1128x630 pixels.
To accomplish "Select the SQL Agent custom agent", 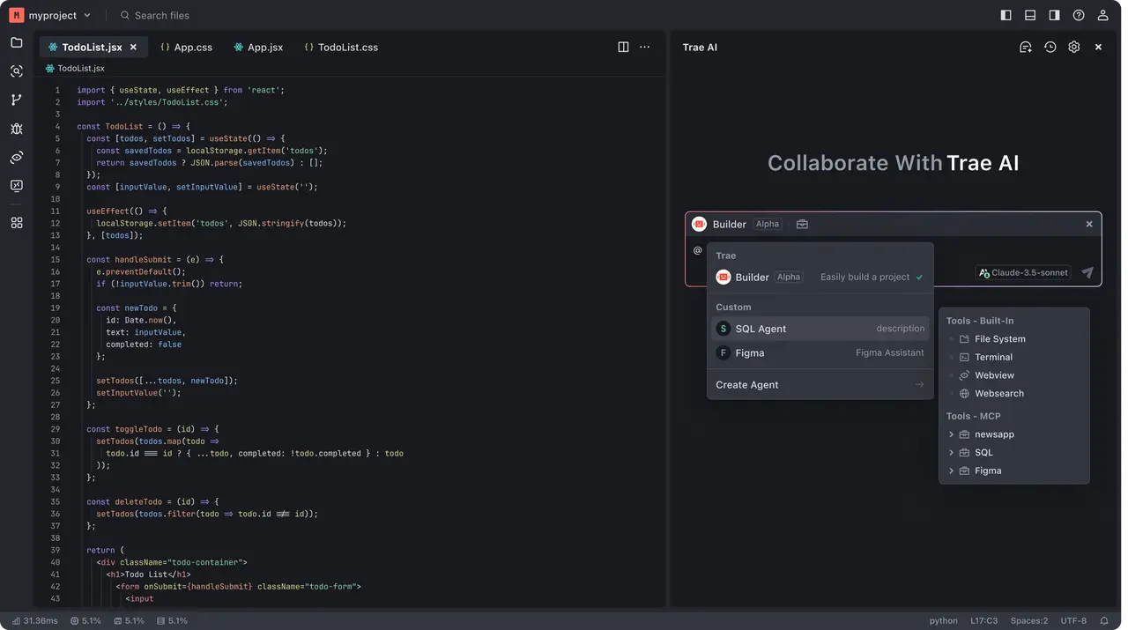I will pyautogui.click(x=760, y=328).
